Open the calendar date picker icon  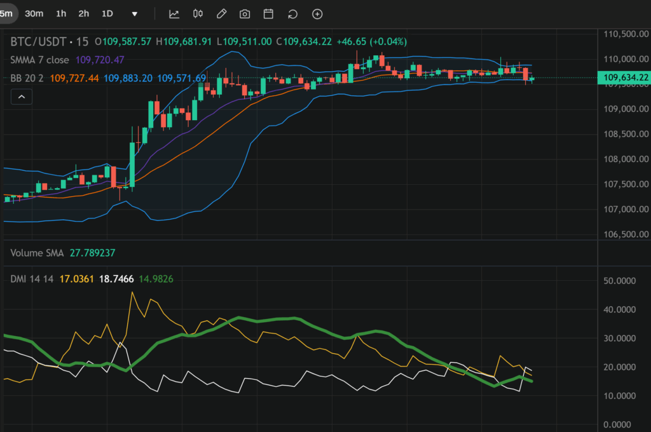[268, 14]
